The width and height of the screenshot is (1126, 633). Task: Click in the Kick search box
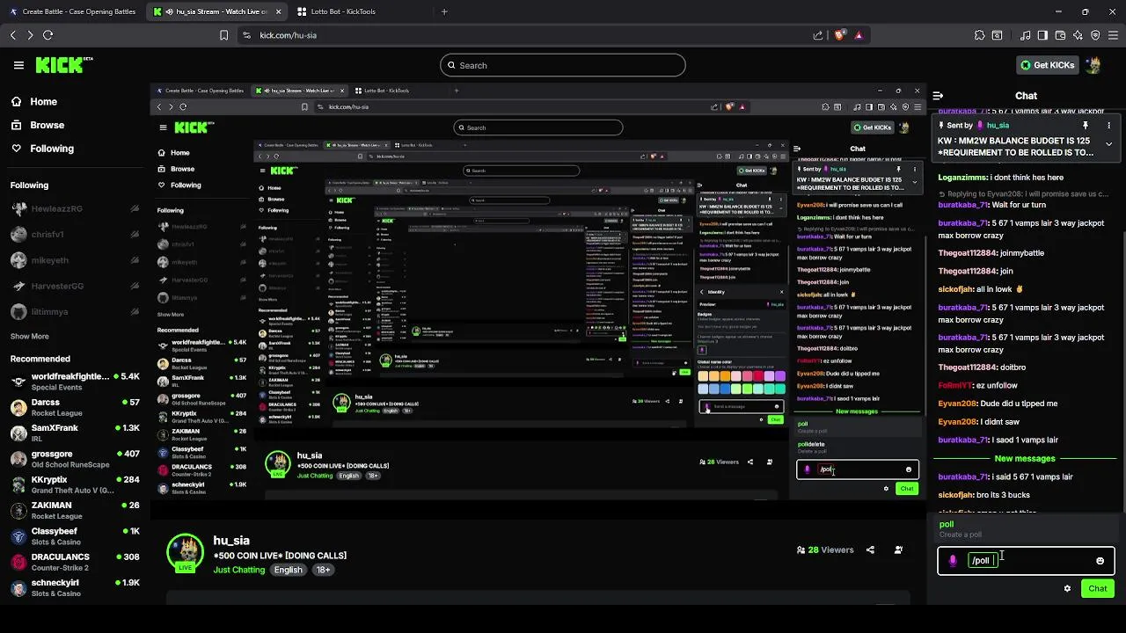[x=563, y=65]
